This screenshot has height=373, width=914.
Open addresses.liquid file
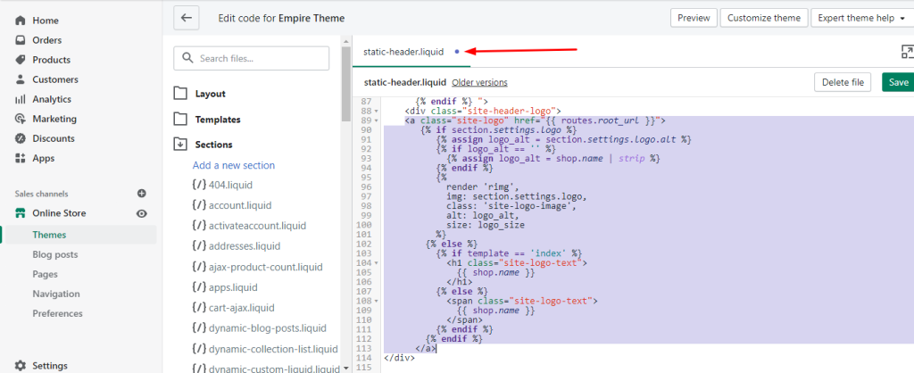(245, 246)
